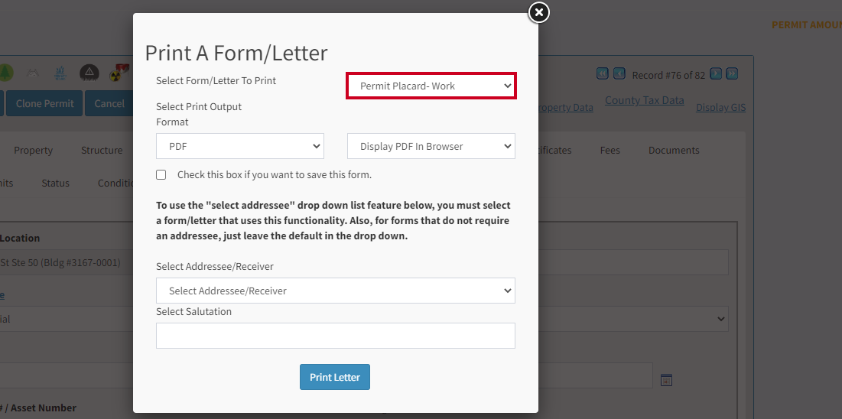Go to the previous record

click(x=619, y=73)
